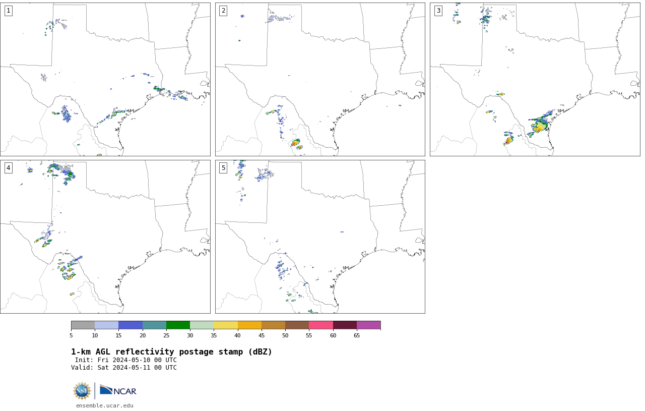Click the colorbar tick label '5'
Viewport: 645px width, 411px height.
[x=71, y=335]
